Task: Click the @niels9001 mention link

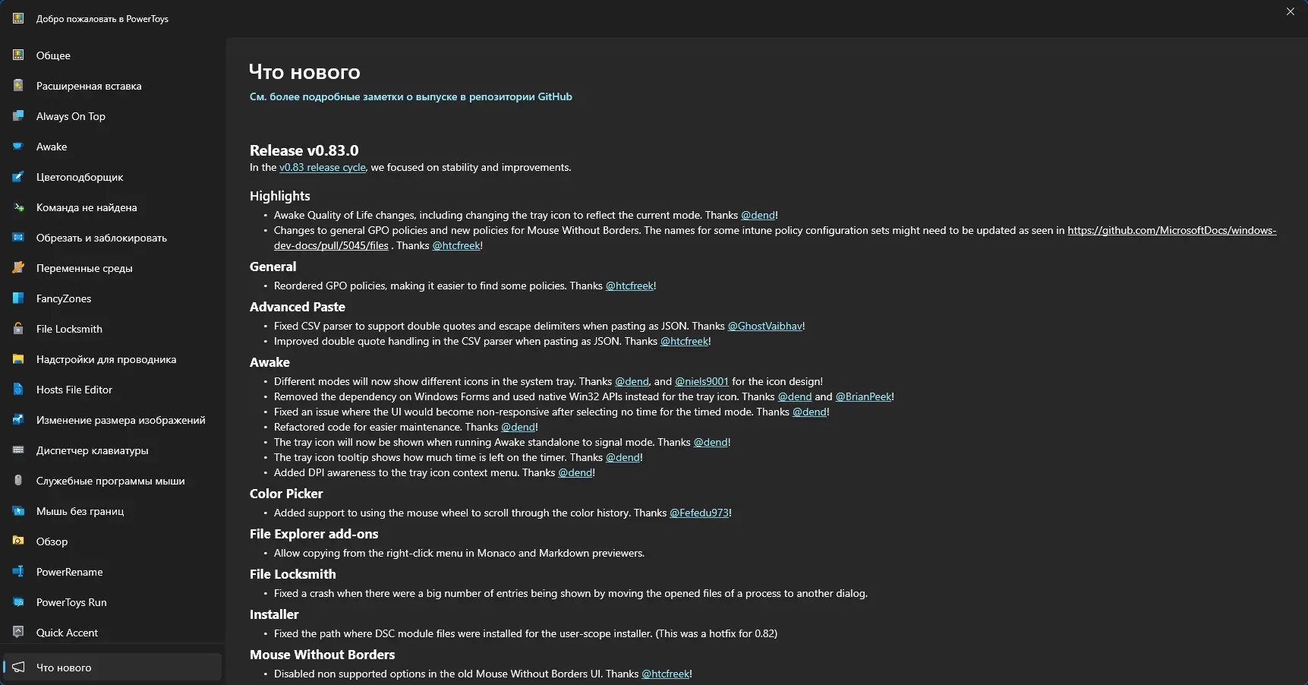Action: pos(701,381)
